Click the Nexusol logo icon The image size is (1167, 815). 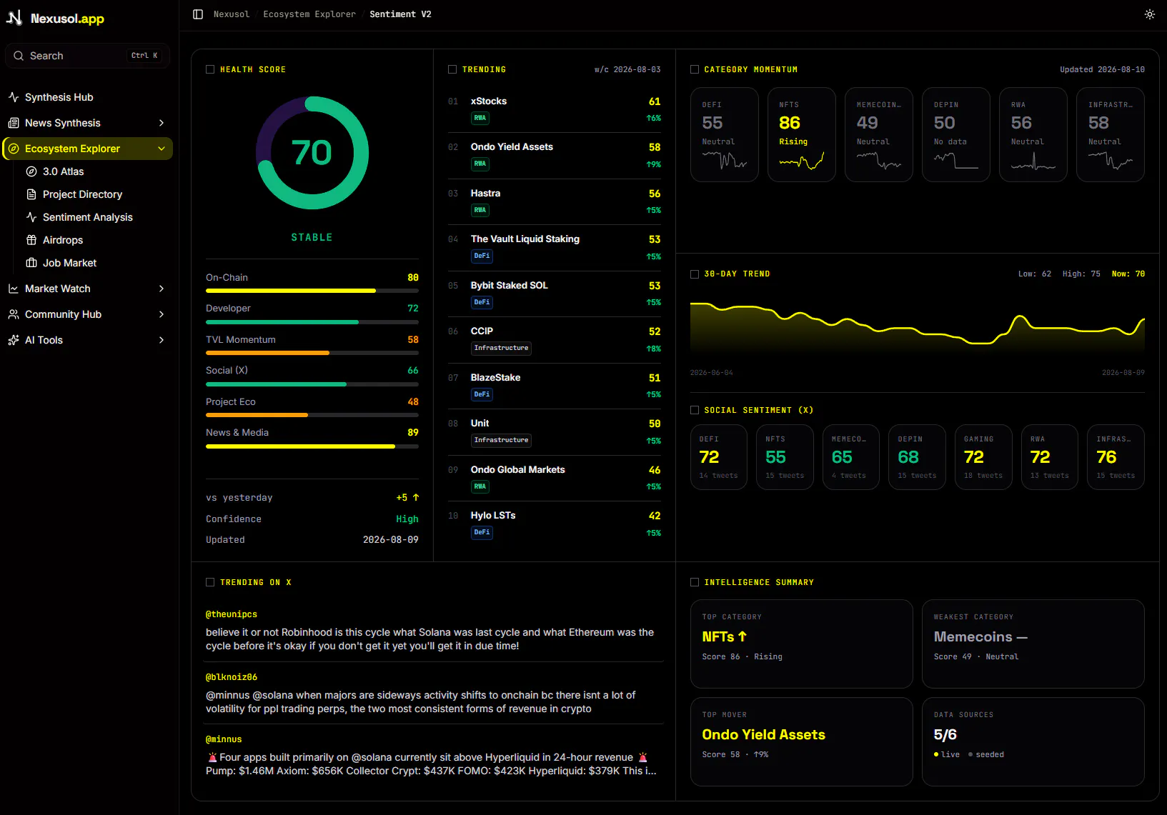click(x=14, y=18)
